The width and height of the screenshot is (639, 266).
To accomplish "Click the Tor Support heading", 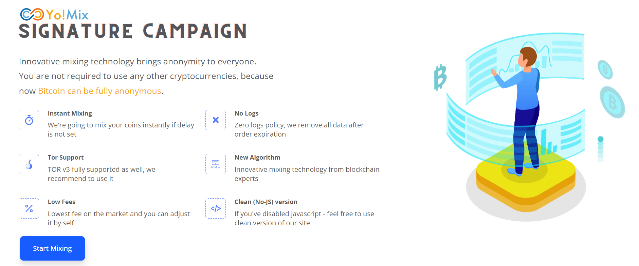I will click(x=66, y=157).
